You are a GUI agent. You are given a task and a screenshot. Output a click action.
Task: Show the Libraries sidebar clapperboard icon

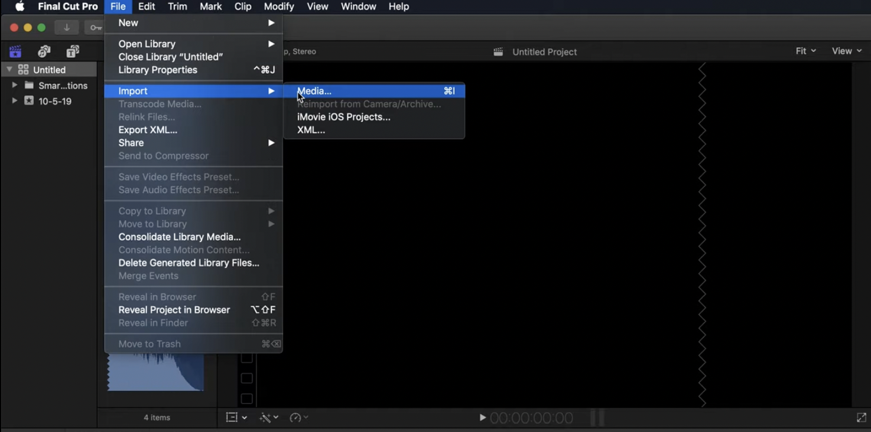(x=15, y=52)
